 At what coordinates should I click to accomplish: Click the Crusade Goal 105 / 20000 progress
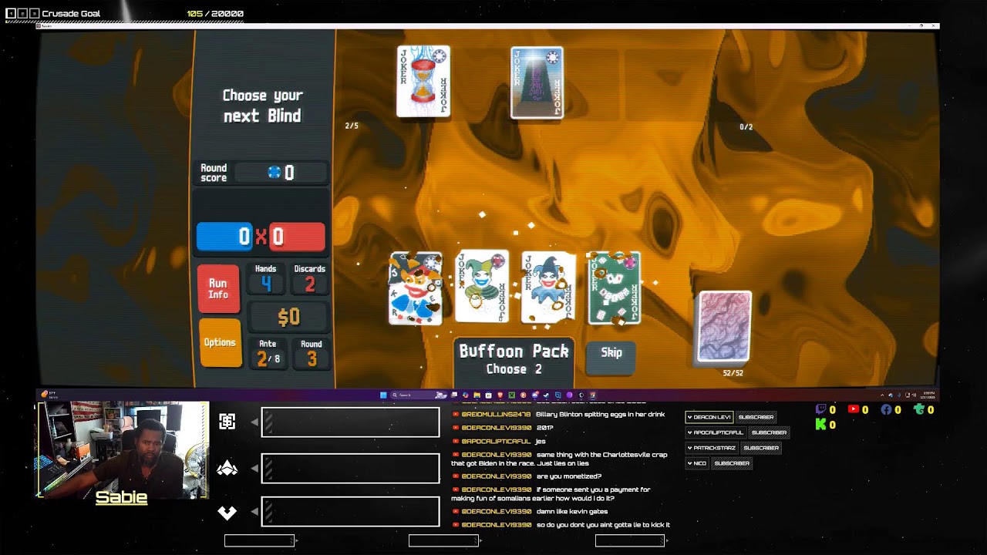pos(215,14)
